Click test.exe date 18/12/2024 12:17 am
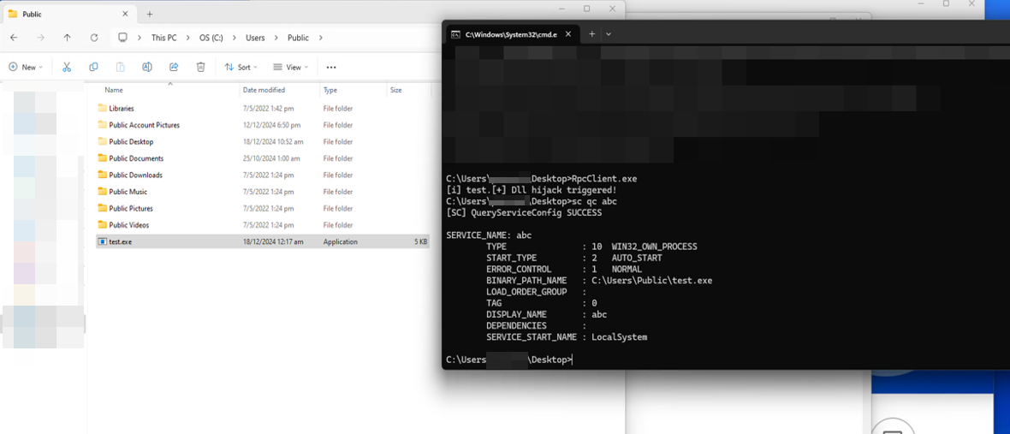 tap(273, 242)
